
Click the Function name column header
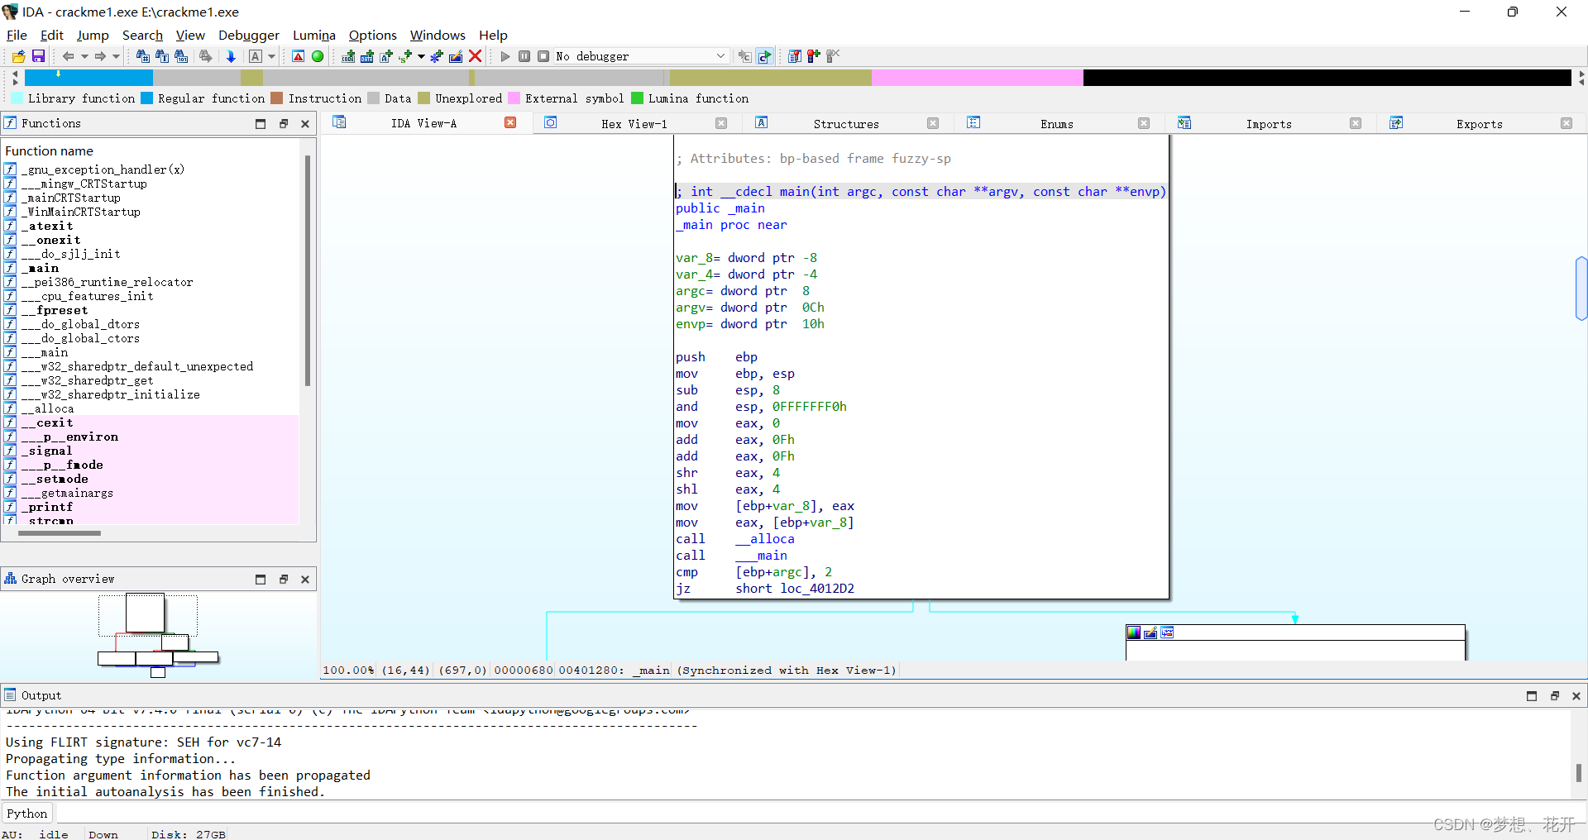coord(49,150)
